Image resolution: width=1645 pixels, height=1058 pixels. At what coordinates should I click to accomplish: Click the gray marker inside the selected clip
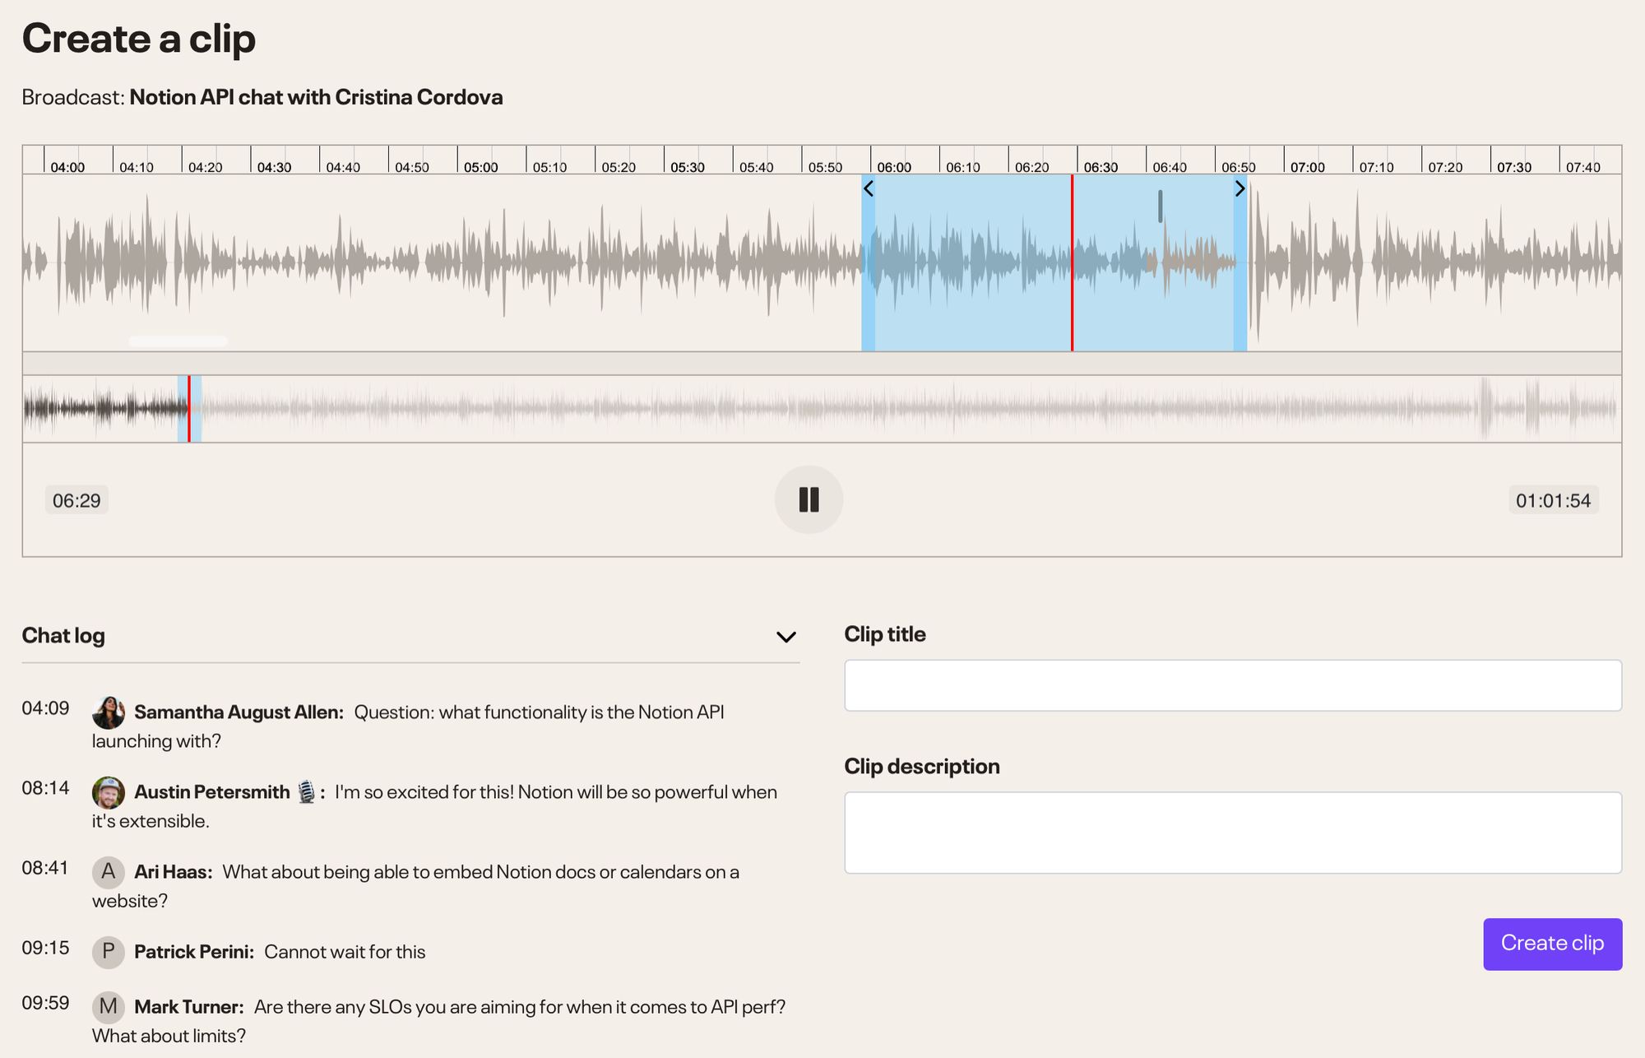(1161, 206)
